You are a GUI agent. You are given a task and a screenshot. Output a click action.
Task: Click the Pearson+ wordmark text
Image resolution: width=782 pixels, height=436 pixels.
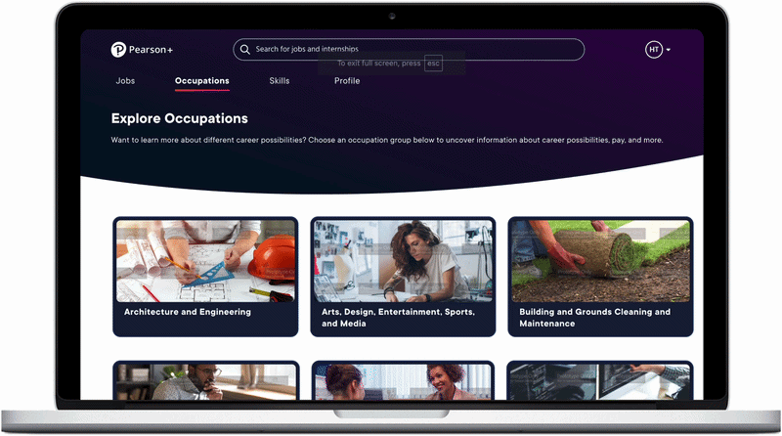point(151,50)
